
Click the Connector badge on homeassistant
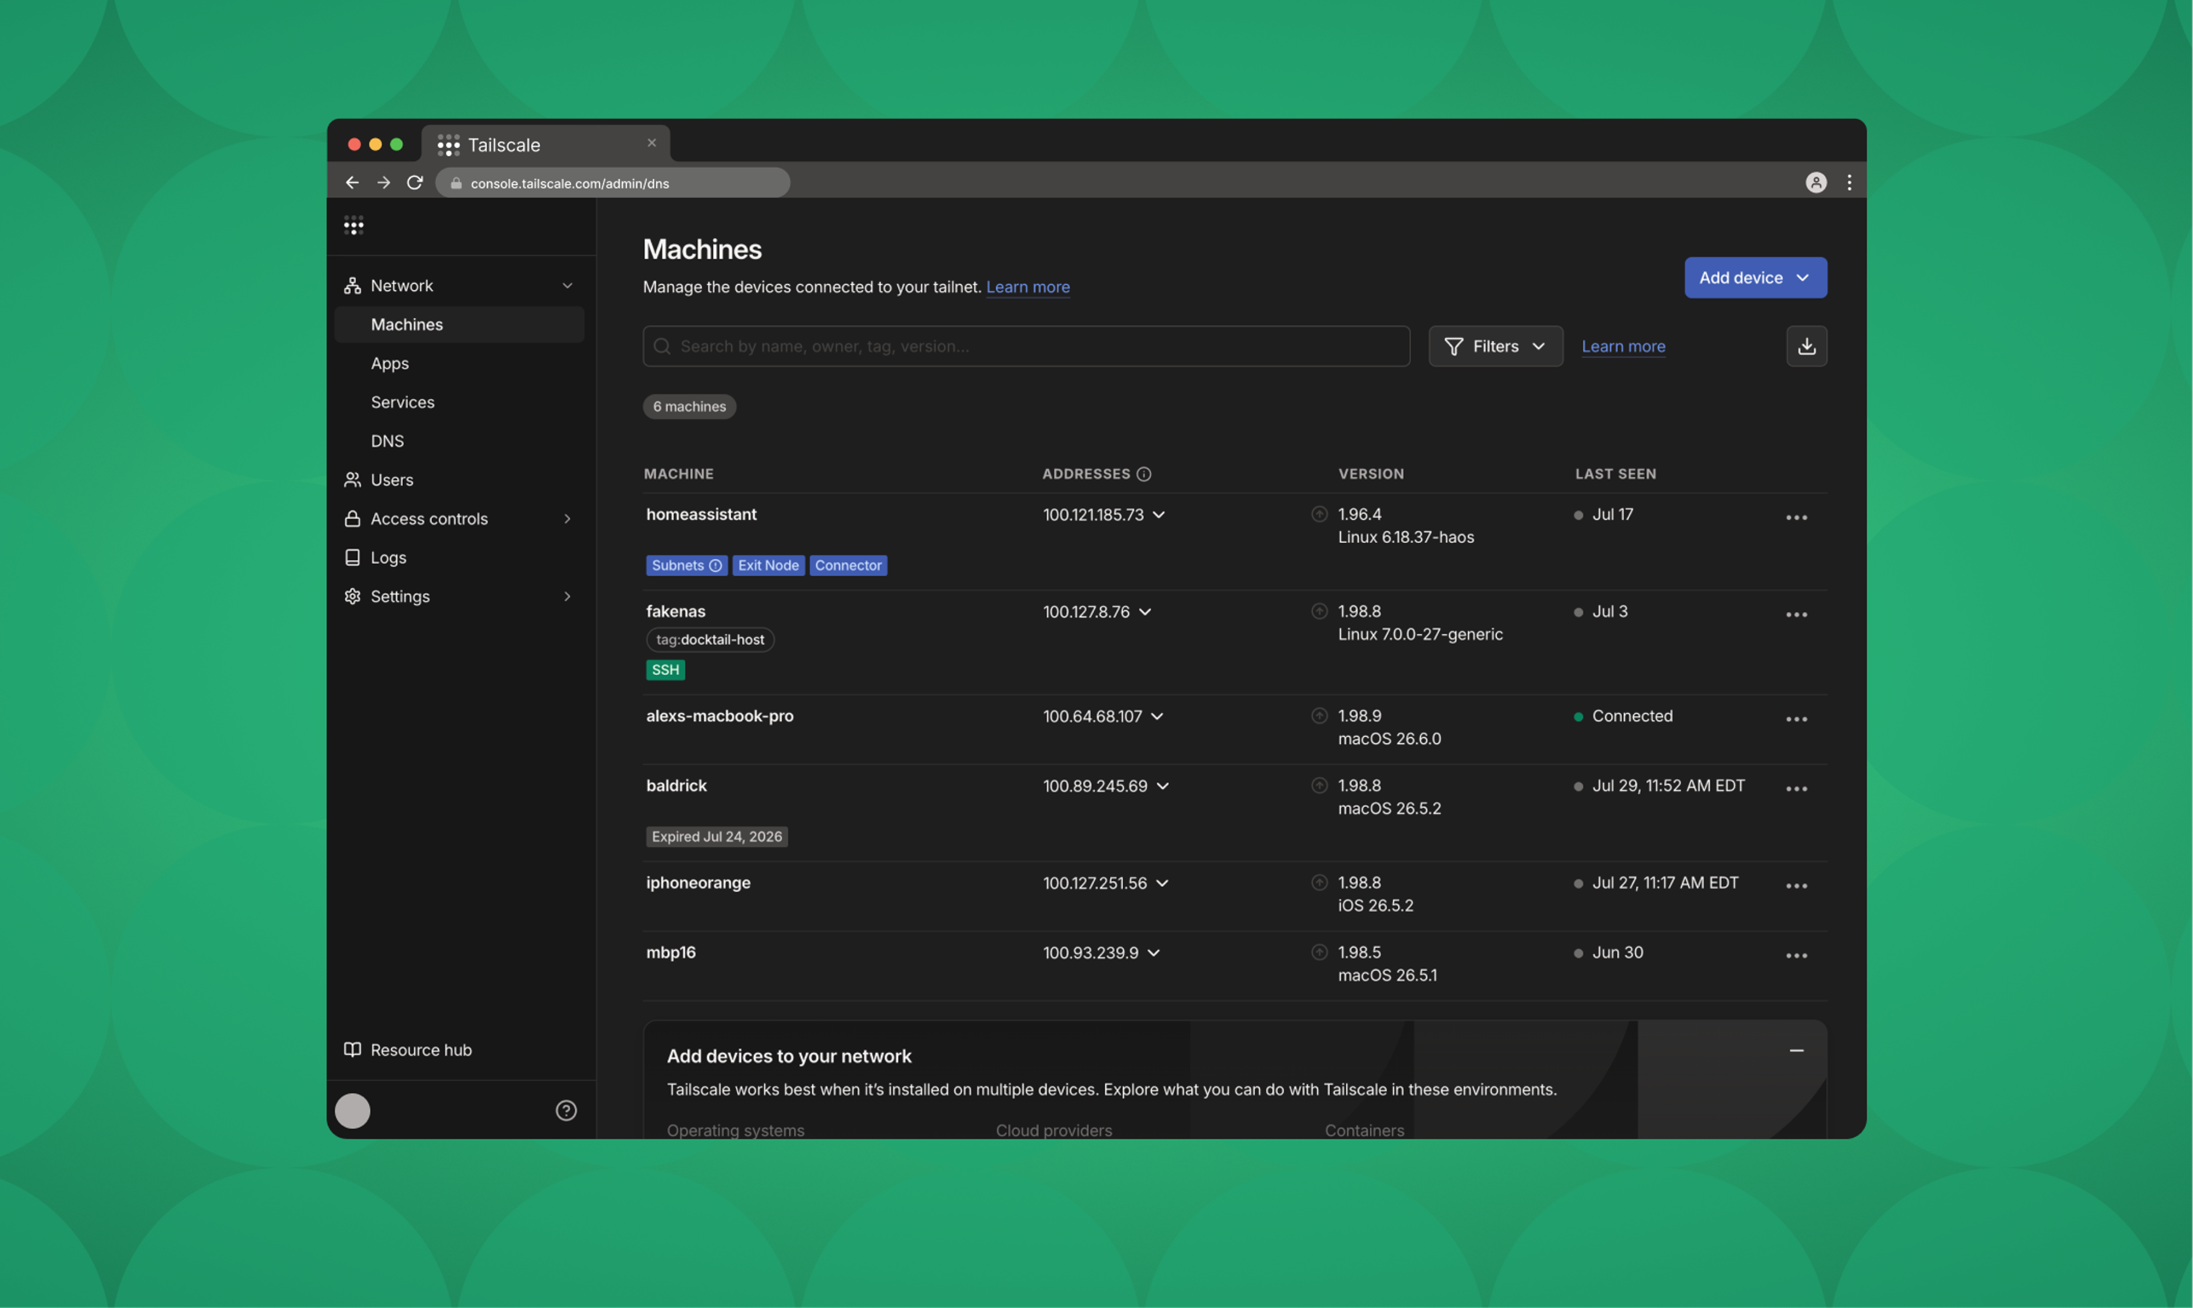848,566
